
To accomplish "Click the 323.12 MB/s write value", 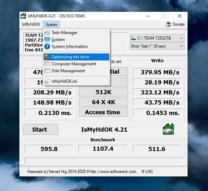I will (x=157, y=92).
